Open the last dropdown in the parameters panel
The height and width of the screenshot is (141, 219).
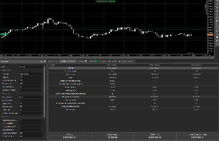[x=31, y=136]
